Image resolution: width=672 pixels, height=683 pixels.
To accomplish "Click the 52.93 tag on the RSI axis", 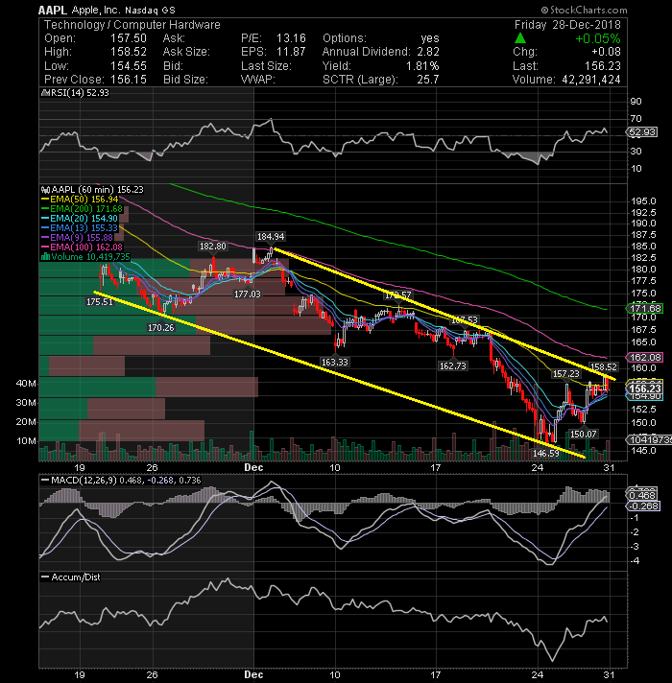I will (x=642, y=132).
